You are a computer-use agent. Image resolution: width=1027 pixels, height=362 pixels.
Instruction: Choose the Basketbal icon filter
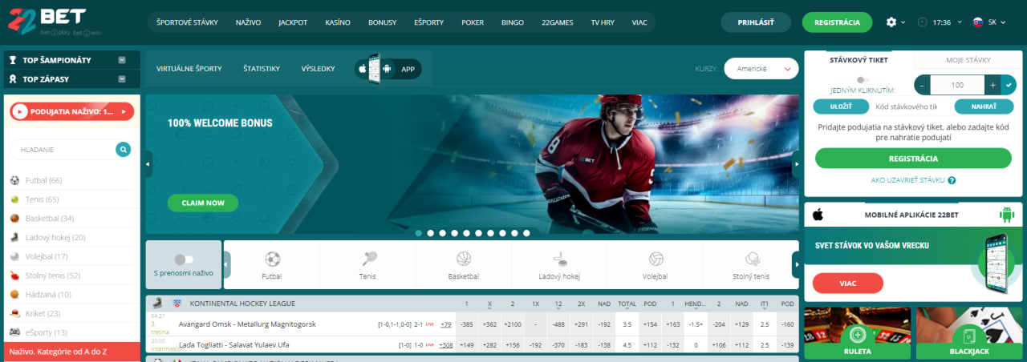tap(464, 259)
